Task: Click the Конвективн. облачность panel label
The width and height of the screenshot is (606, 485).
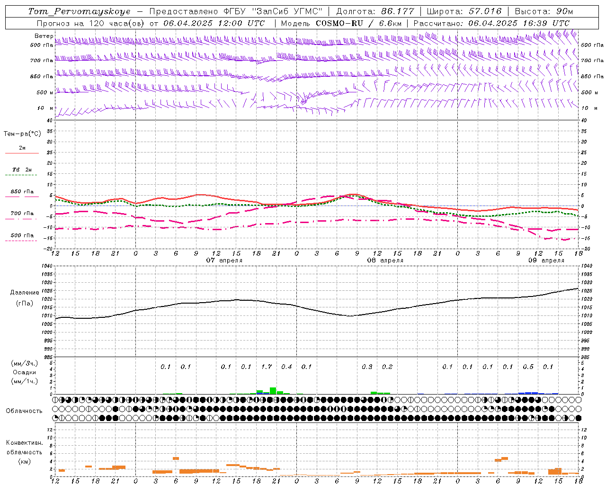Action: (x=24, y=448)
